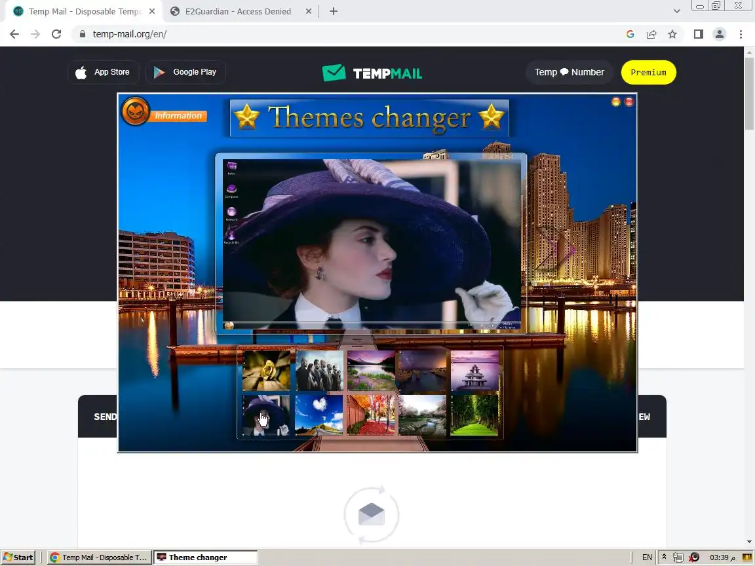Open the Chrome profile avatar
Image resolution: width=755 pixels, height=566 pixels.
720,34
